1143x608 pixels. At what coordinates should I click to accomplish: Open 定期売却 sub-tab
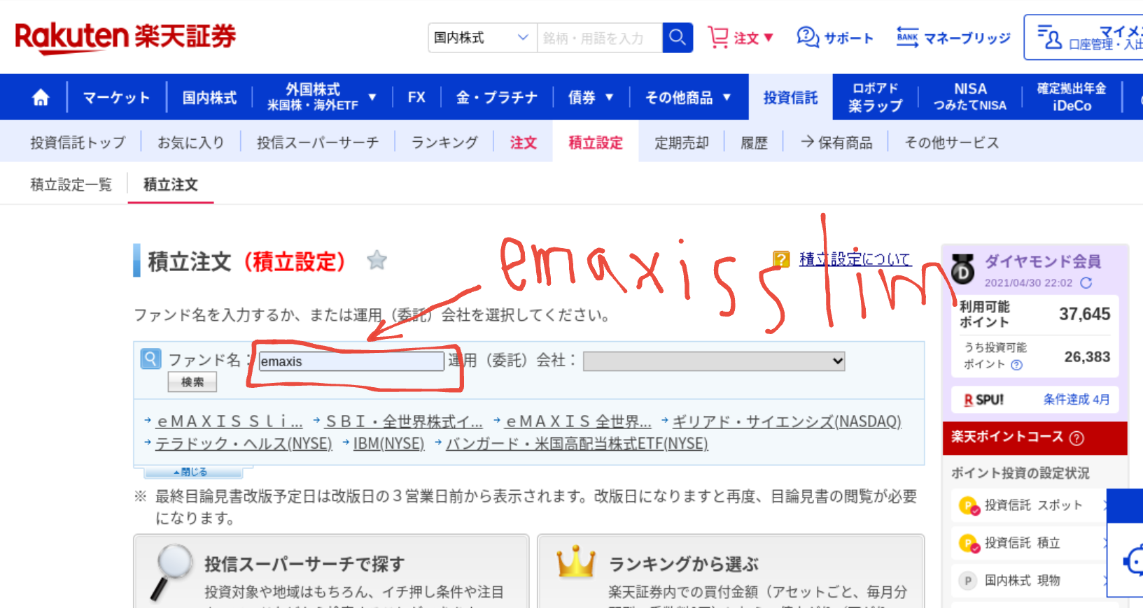[x=682, y=143]
